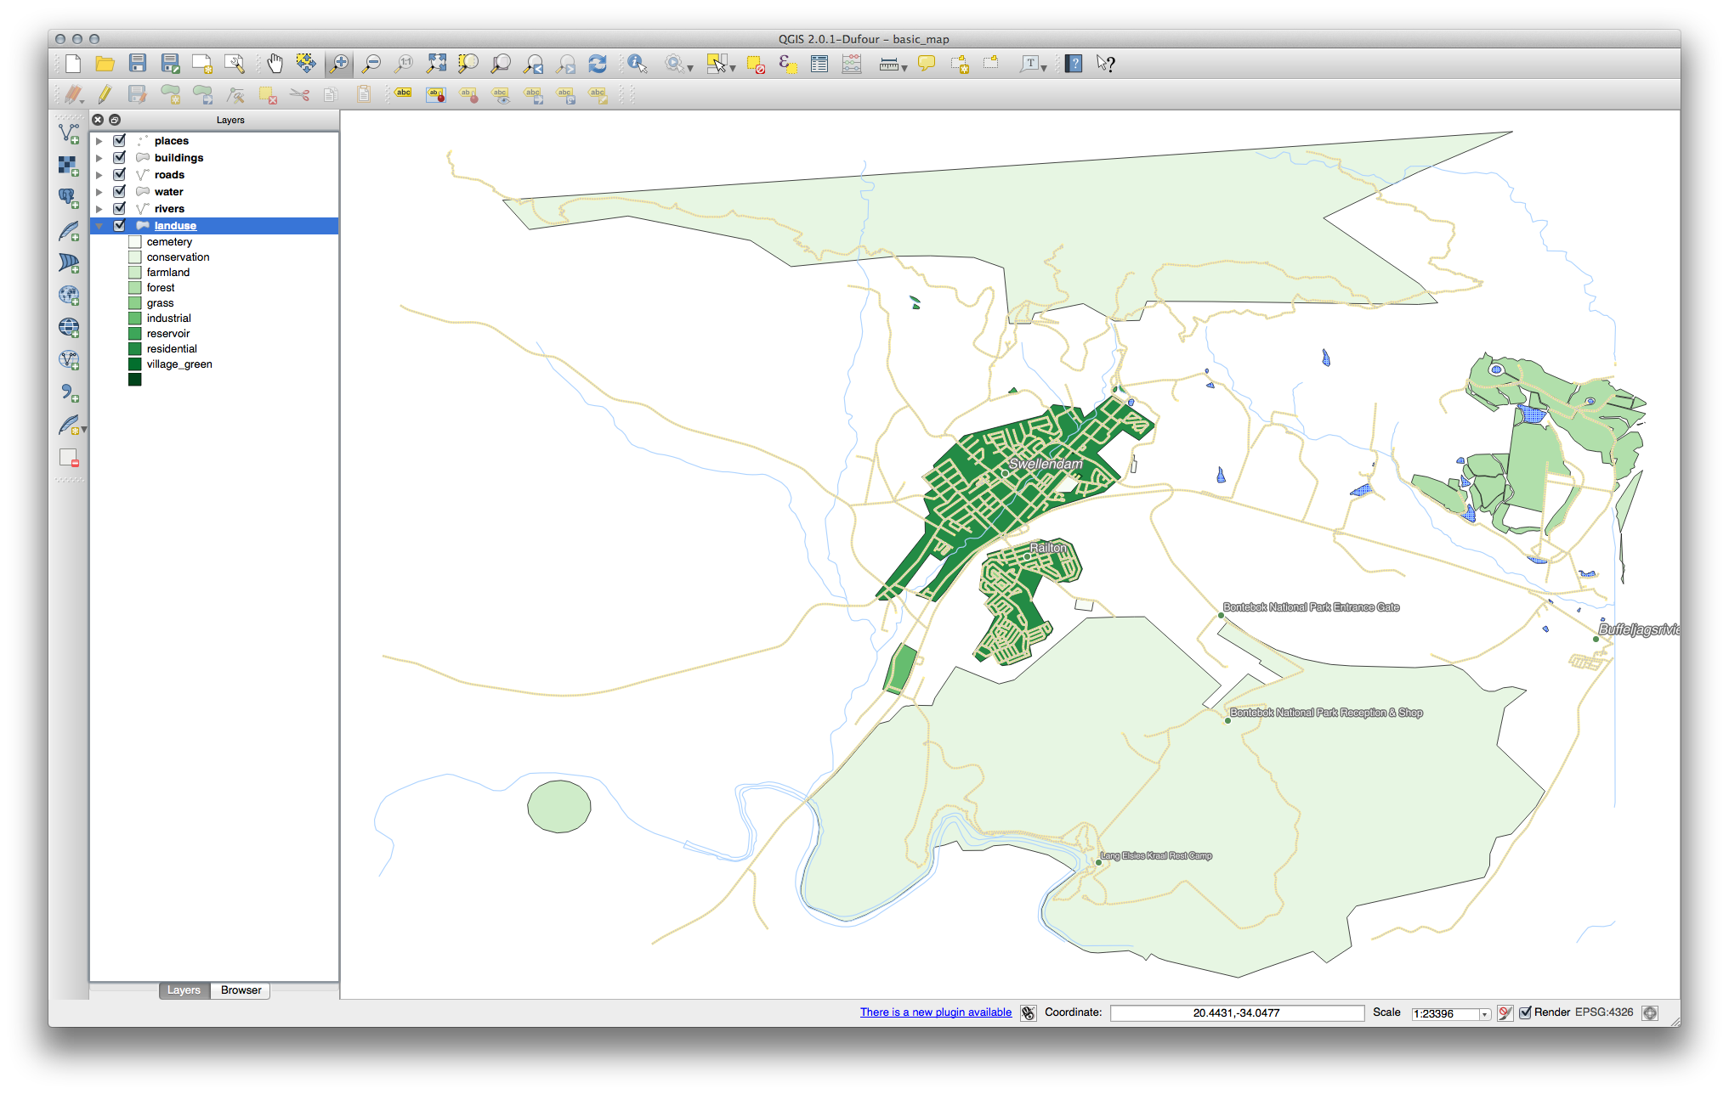
Task: Click the Save Project floppy icon
Action: pyautogui.click(x=138, y=64)
